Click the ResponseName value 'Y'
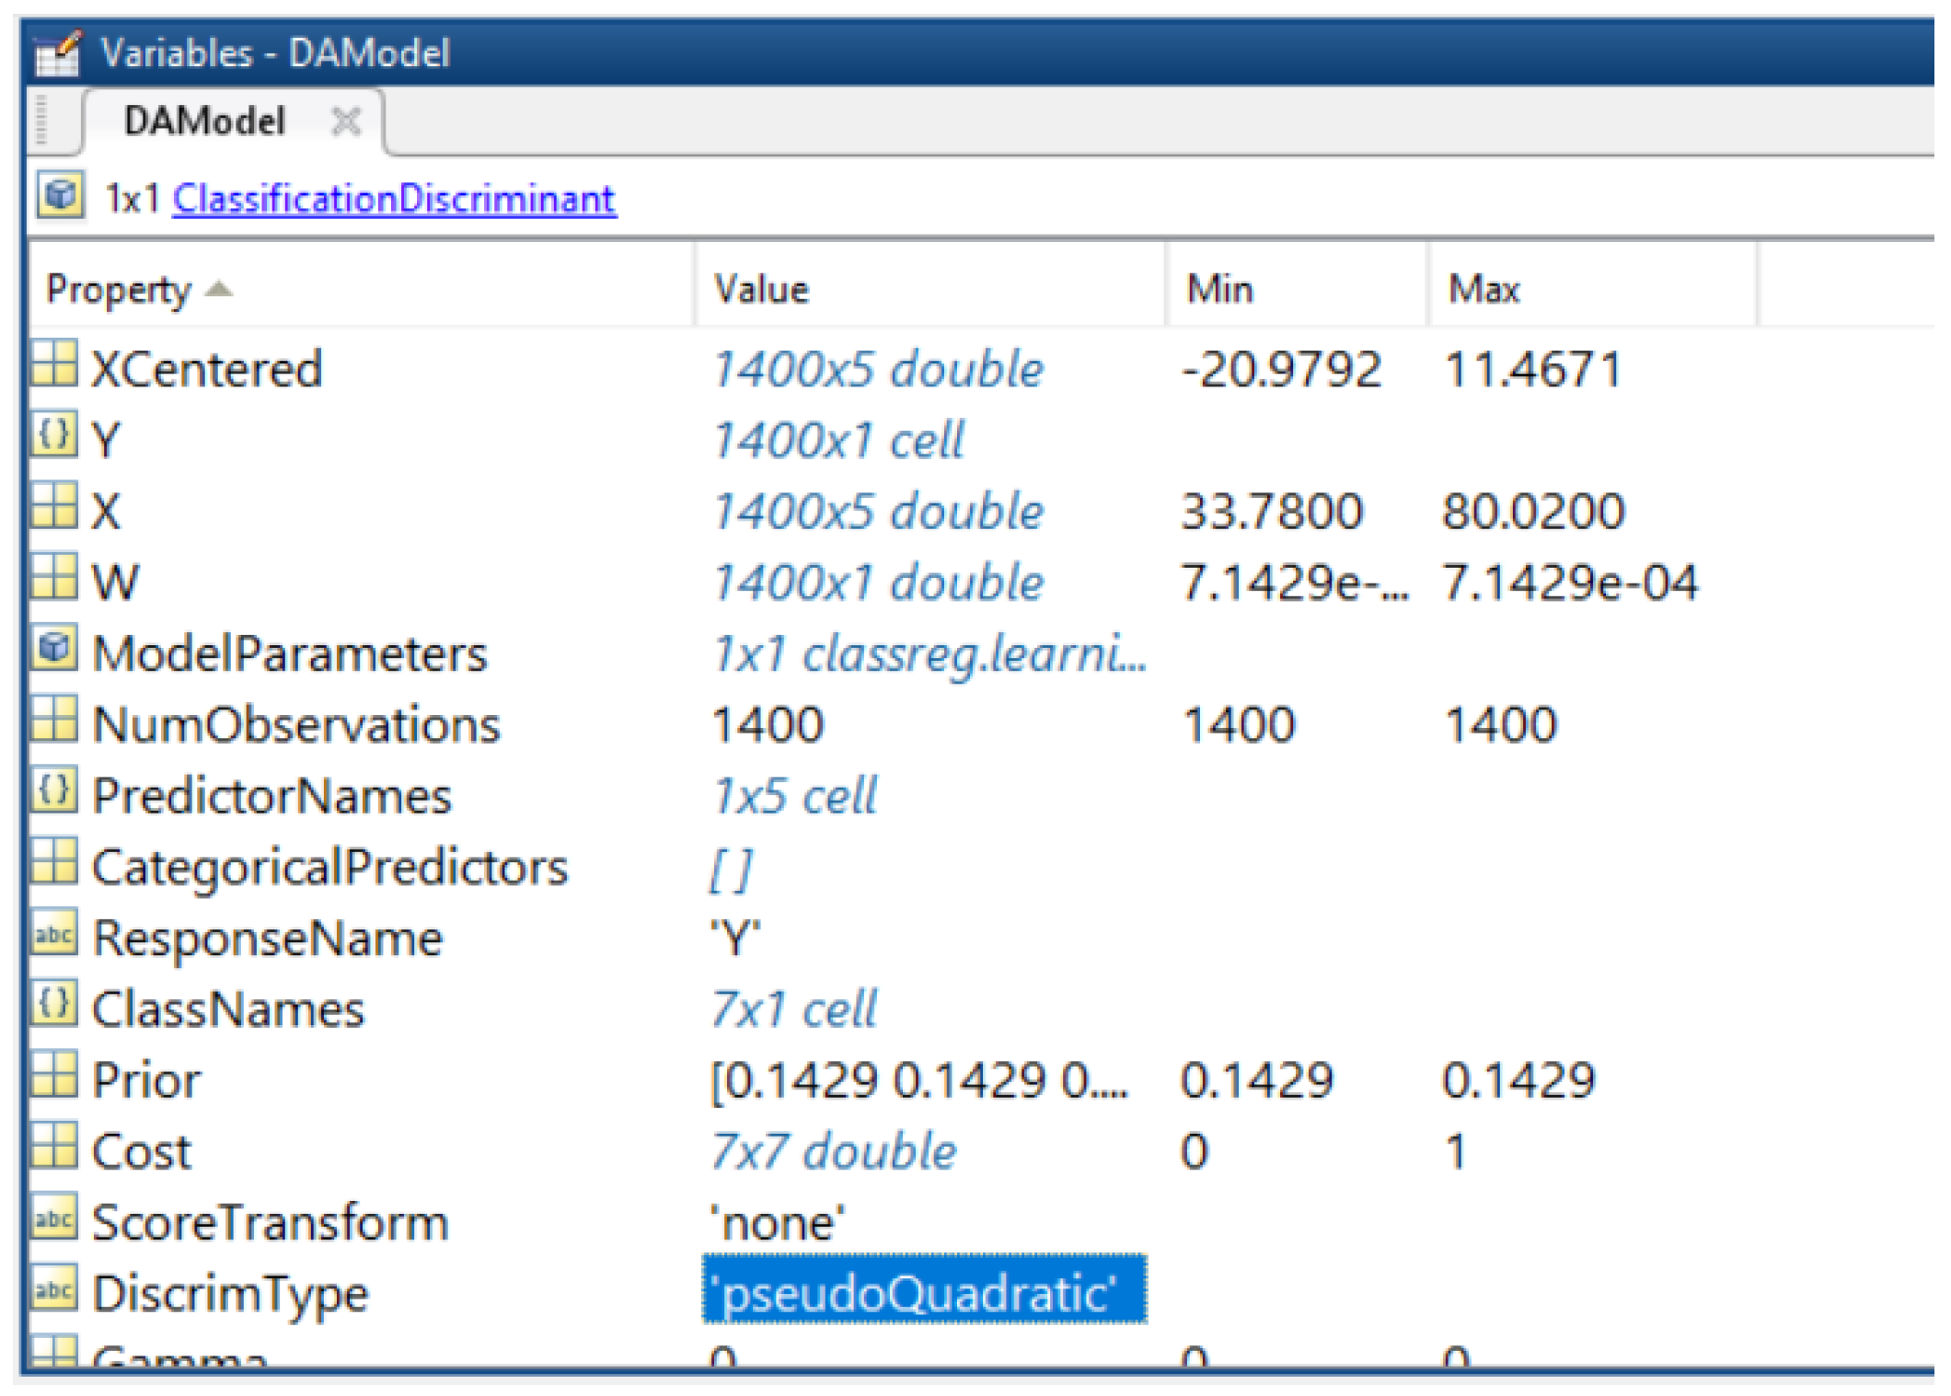The image size is (1951, 1396). coord(735,937)
